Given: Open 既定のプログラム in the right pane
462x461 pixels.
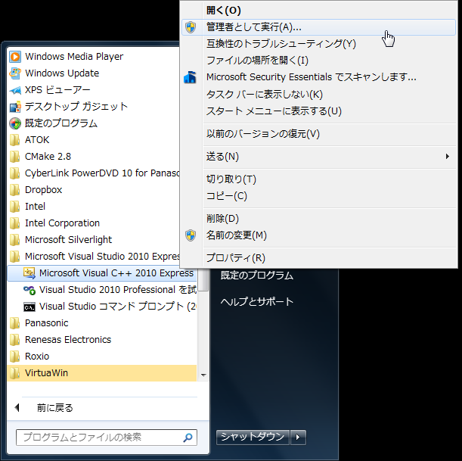Looking at the screenshot, I should tap(256, 276).
